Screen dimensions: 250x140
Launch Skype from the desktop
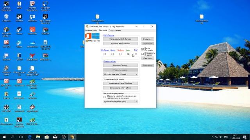(19, 44)
